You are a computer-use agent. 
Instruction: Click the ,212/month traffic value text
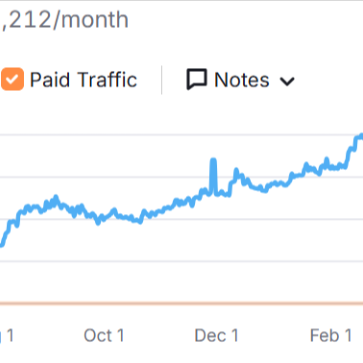coord(65,20)
